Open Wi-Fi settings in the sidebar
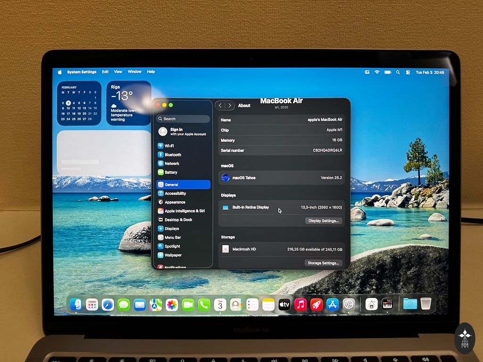 pyautogui.click(x=169, y=146)
